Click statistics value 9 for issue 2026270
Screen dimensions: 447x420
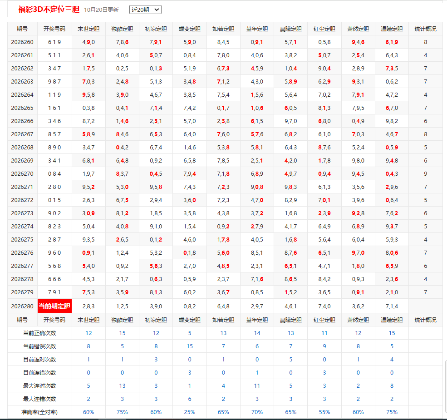tap(426, 174)
